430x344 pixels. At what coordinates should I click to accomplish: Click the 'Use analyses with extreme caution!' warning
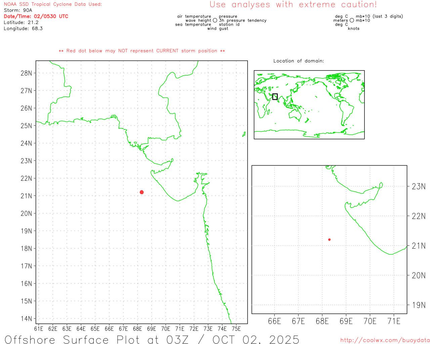point(293,4)
